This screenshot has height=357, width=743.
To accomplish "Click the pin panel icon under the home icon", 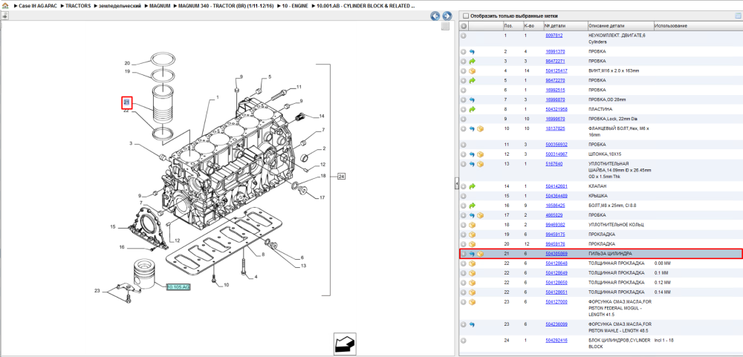I will tap(4, 16).
